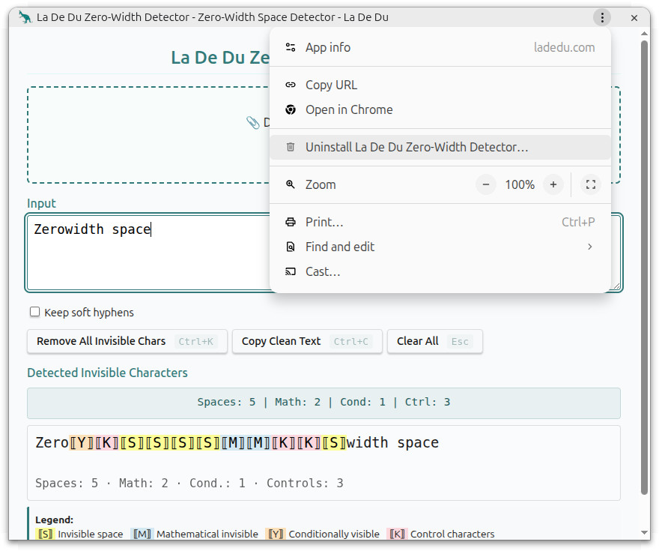
Task: Click the Copy Clean Text button
Action: (x=307, y=341)
